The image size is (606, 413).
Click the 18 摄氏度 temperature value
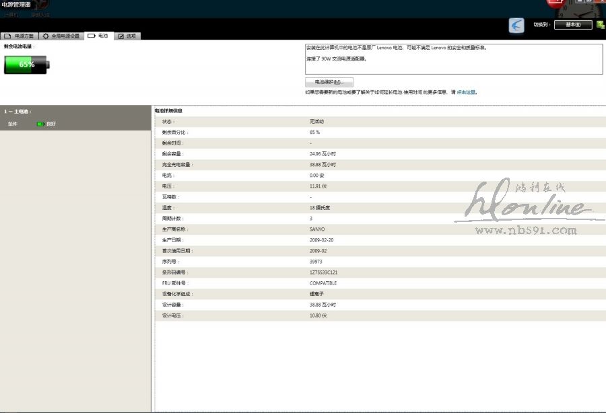point(320,208)
